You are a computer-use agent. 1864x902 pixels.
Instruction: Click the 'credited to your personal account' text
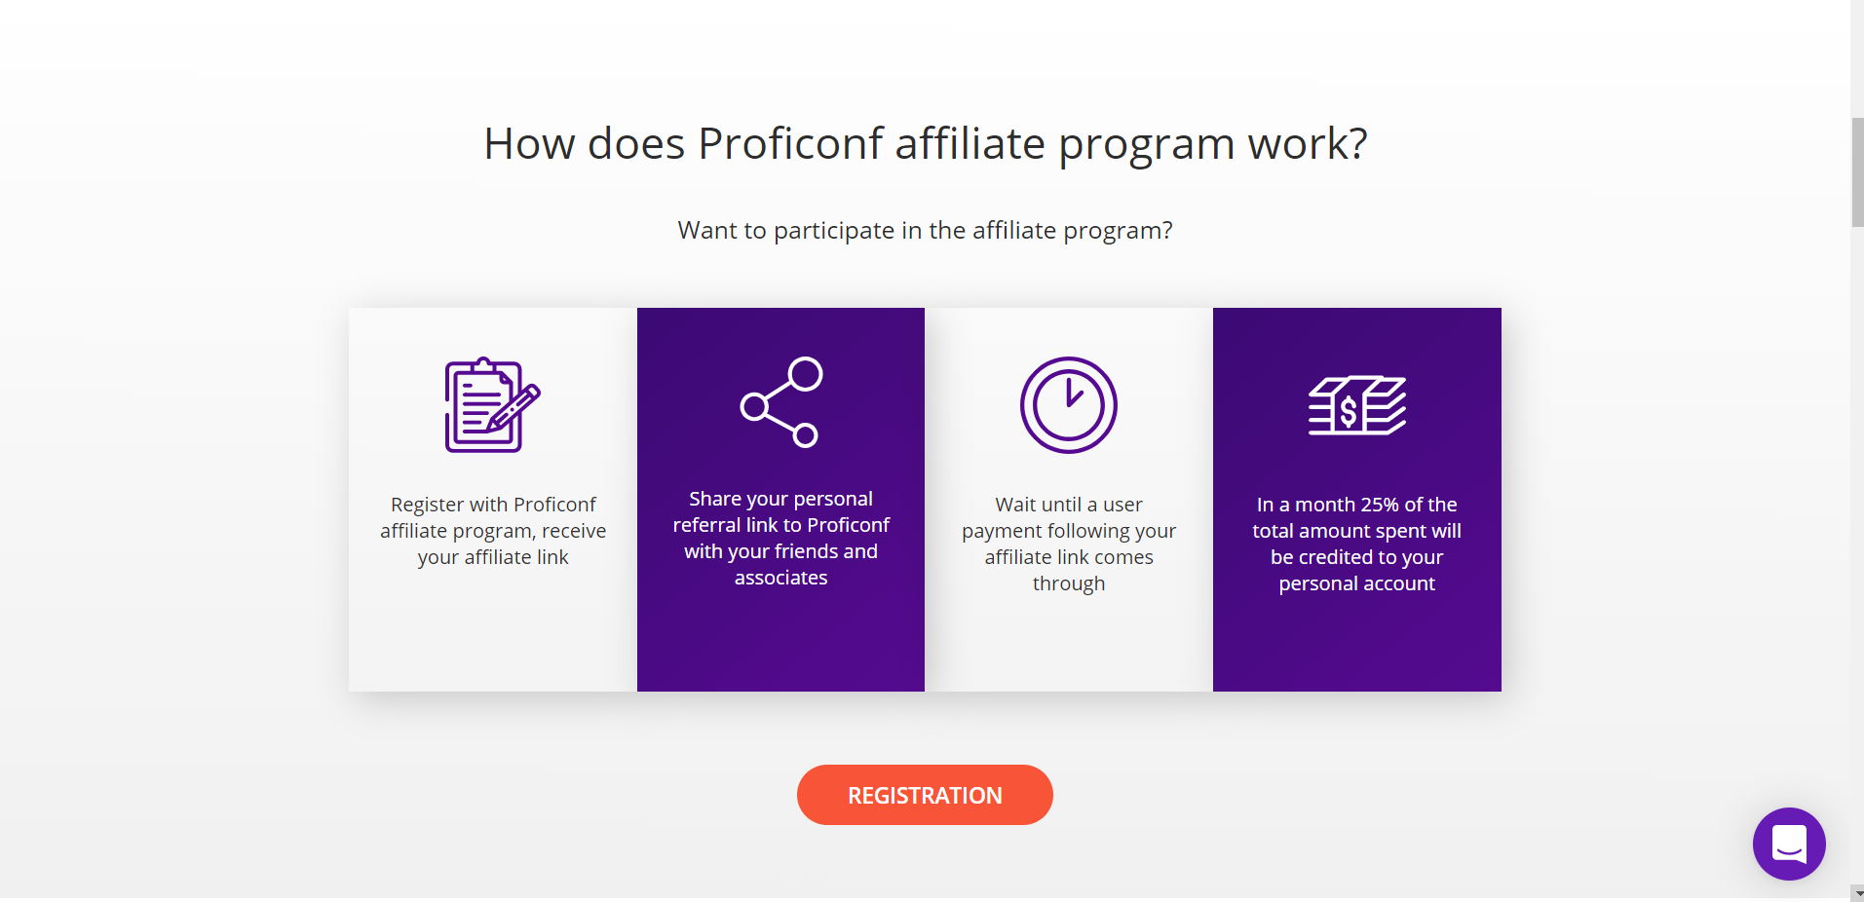[1357, 570]
